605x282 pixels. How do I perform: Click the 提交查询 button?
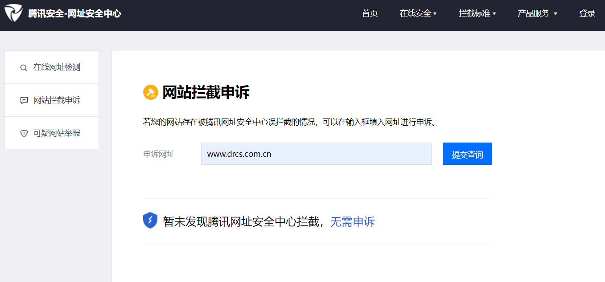click(x=467, y=154)
